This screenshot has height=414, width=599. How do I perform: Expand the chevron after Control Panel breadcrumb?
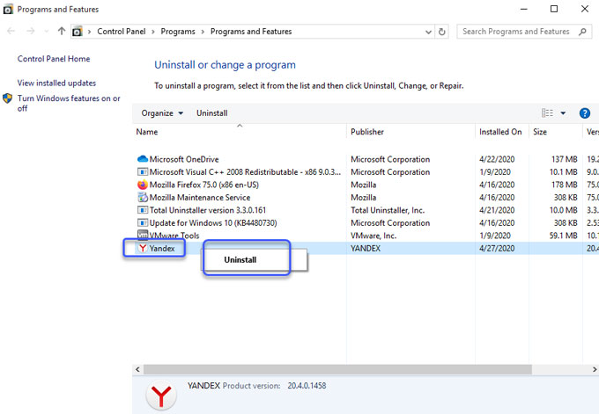152,32
